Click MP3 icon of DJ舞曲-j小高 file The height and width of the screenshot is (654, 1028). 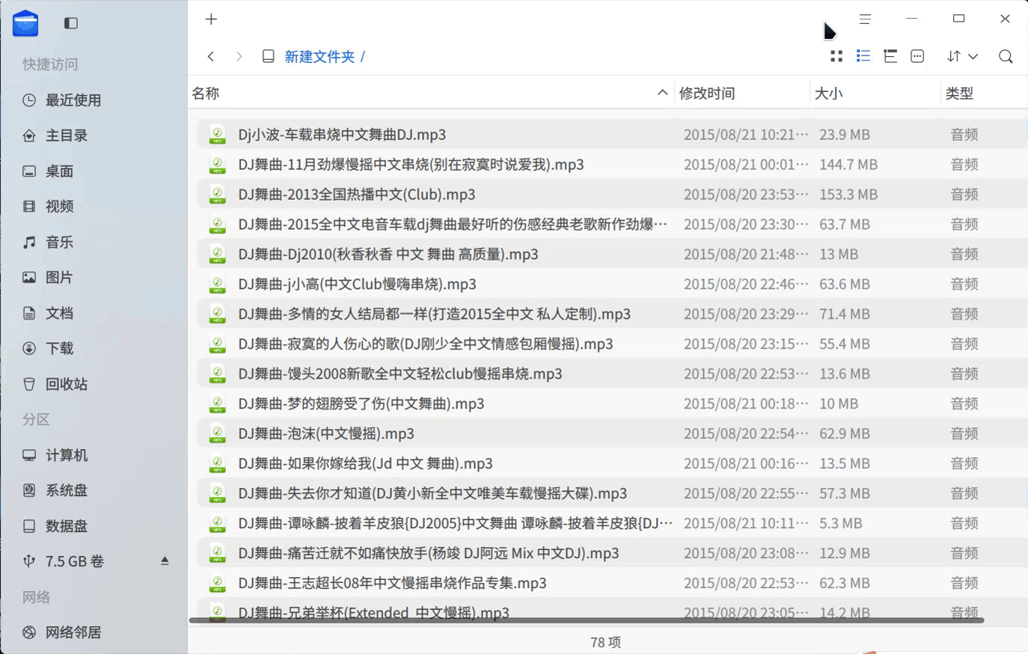point(217,284)
